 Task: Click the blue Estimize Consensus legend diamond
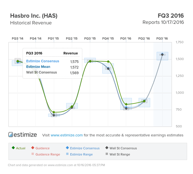[67, 148]
